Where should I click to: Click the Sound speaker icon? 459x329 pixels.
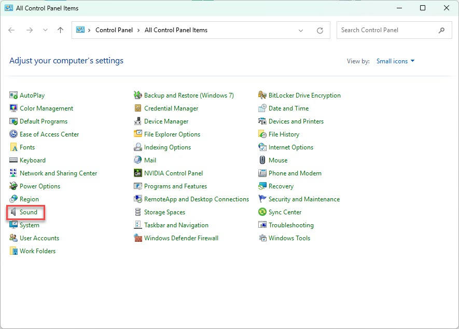pos(13,212)
